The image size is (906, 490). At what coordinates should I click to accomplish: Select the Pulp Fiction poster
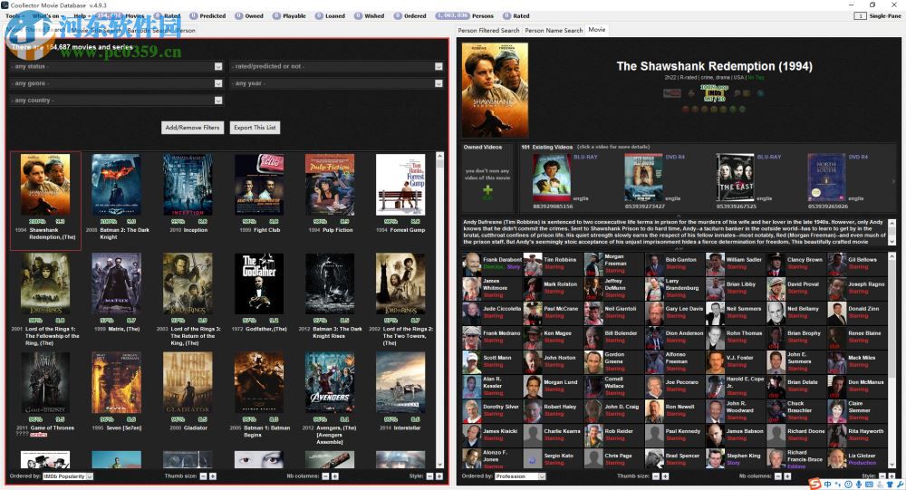tap(330, 185)
